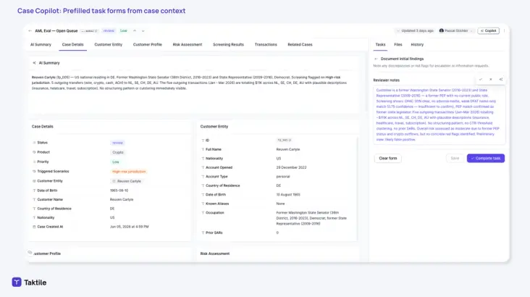Click the Low priority badge in header
This screenshot has height=297, width=530.
pyautogui.click(x=124, y=30)
